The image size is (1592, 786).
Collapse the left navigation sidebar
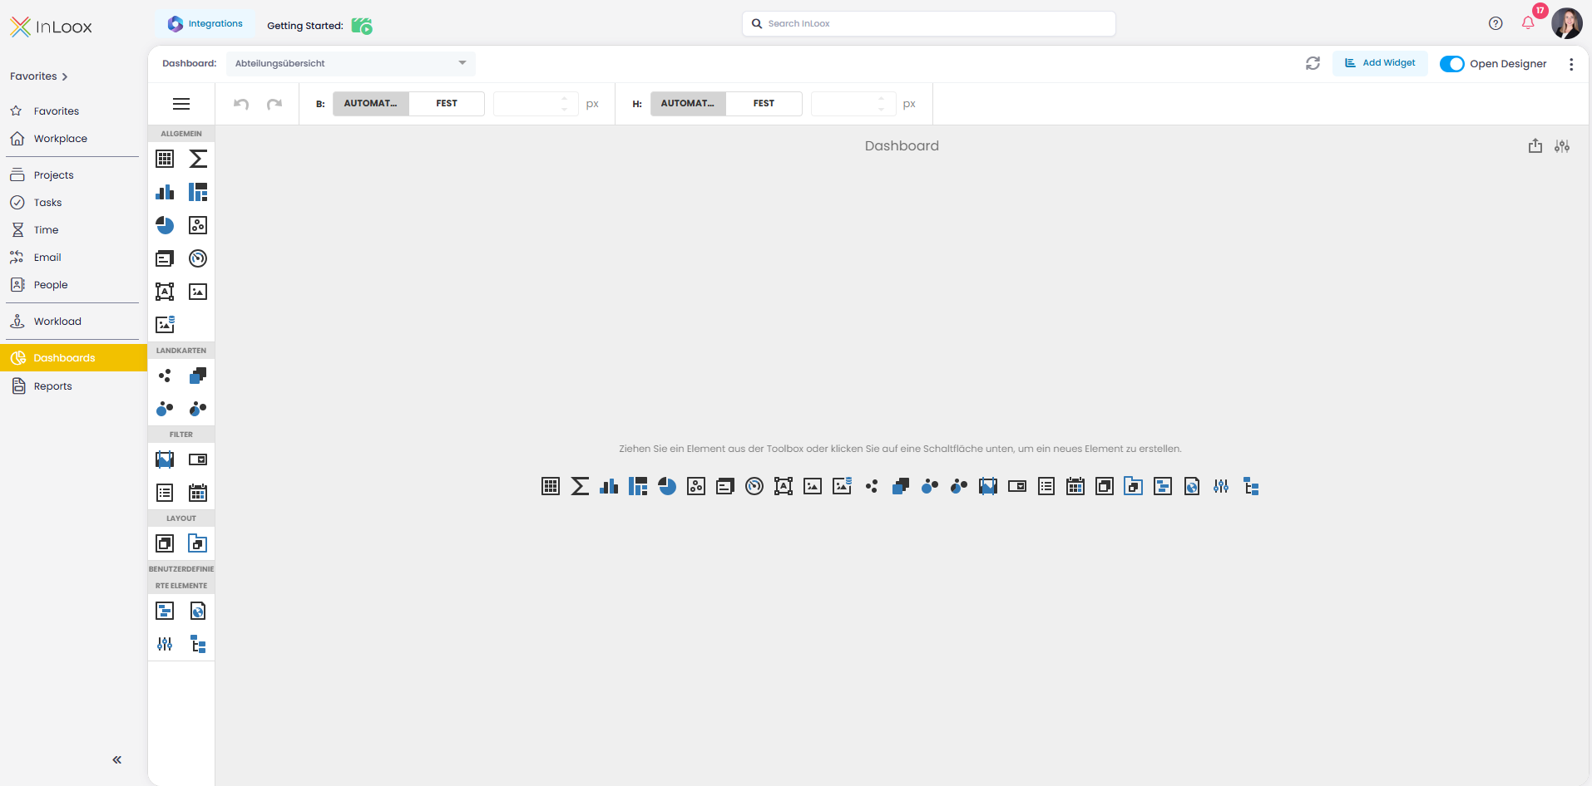pyautogui.click(x=117, y=759)
